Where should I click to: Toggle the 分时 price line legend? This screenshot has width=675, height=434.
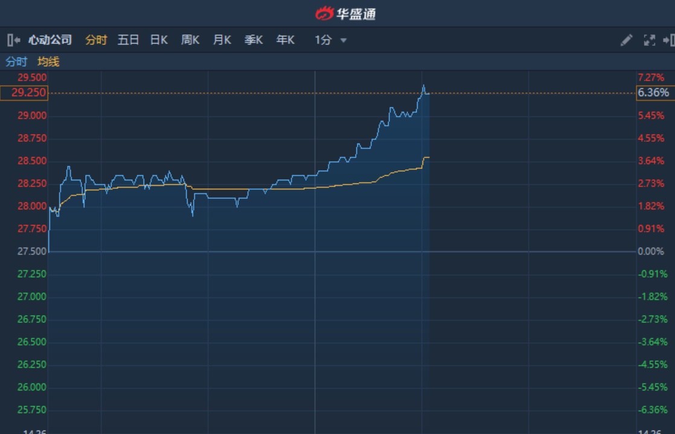tap(16, 62)
